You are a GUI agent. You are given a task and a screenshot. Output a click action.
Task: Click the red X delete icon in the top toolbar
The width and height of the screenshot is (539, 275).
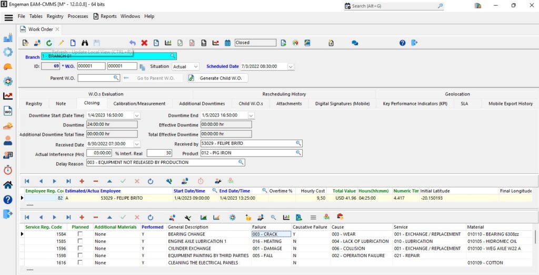[144, 43]
